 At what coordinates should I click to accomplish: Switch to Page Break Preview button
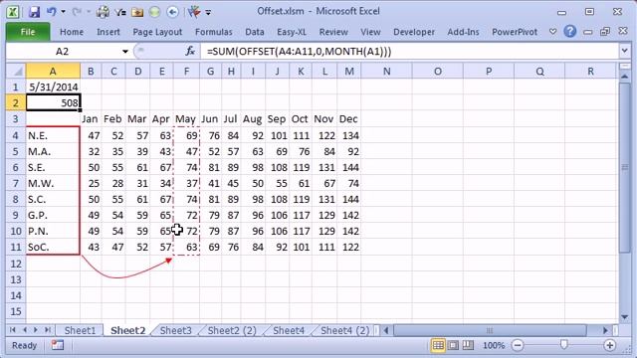click(468, 345)
